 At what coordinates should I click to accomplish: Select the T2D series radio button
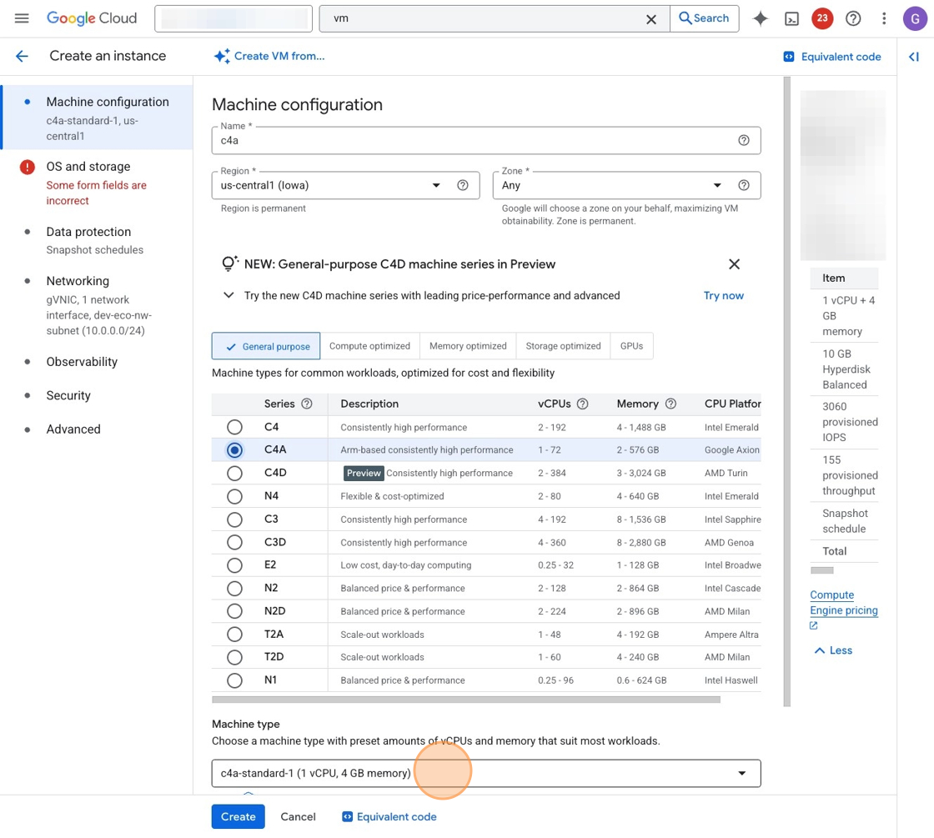point(234,657)
